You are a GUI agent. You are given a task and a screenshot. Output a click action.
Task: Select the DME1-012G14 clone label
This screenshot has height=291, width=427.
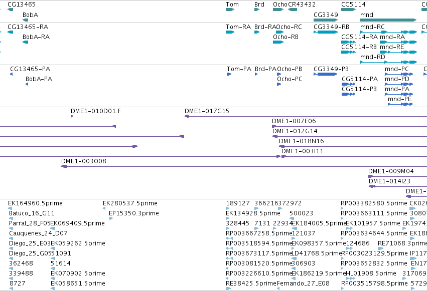click(x=295, y=131)
